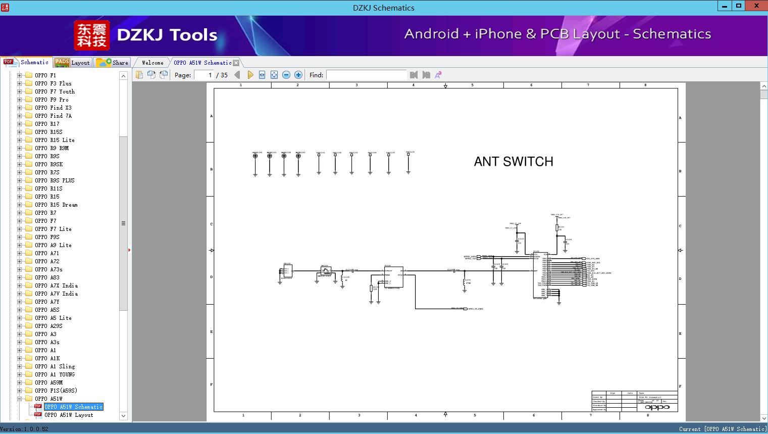Select OPPO A83 in the tree

click(x=47, y=277)
